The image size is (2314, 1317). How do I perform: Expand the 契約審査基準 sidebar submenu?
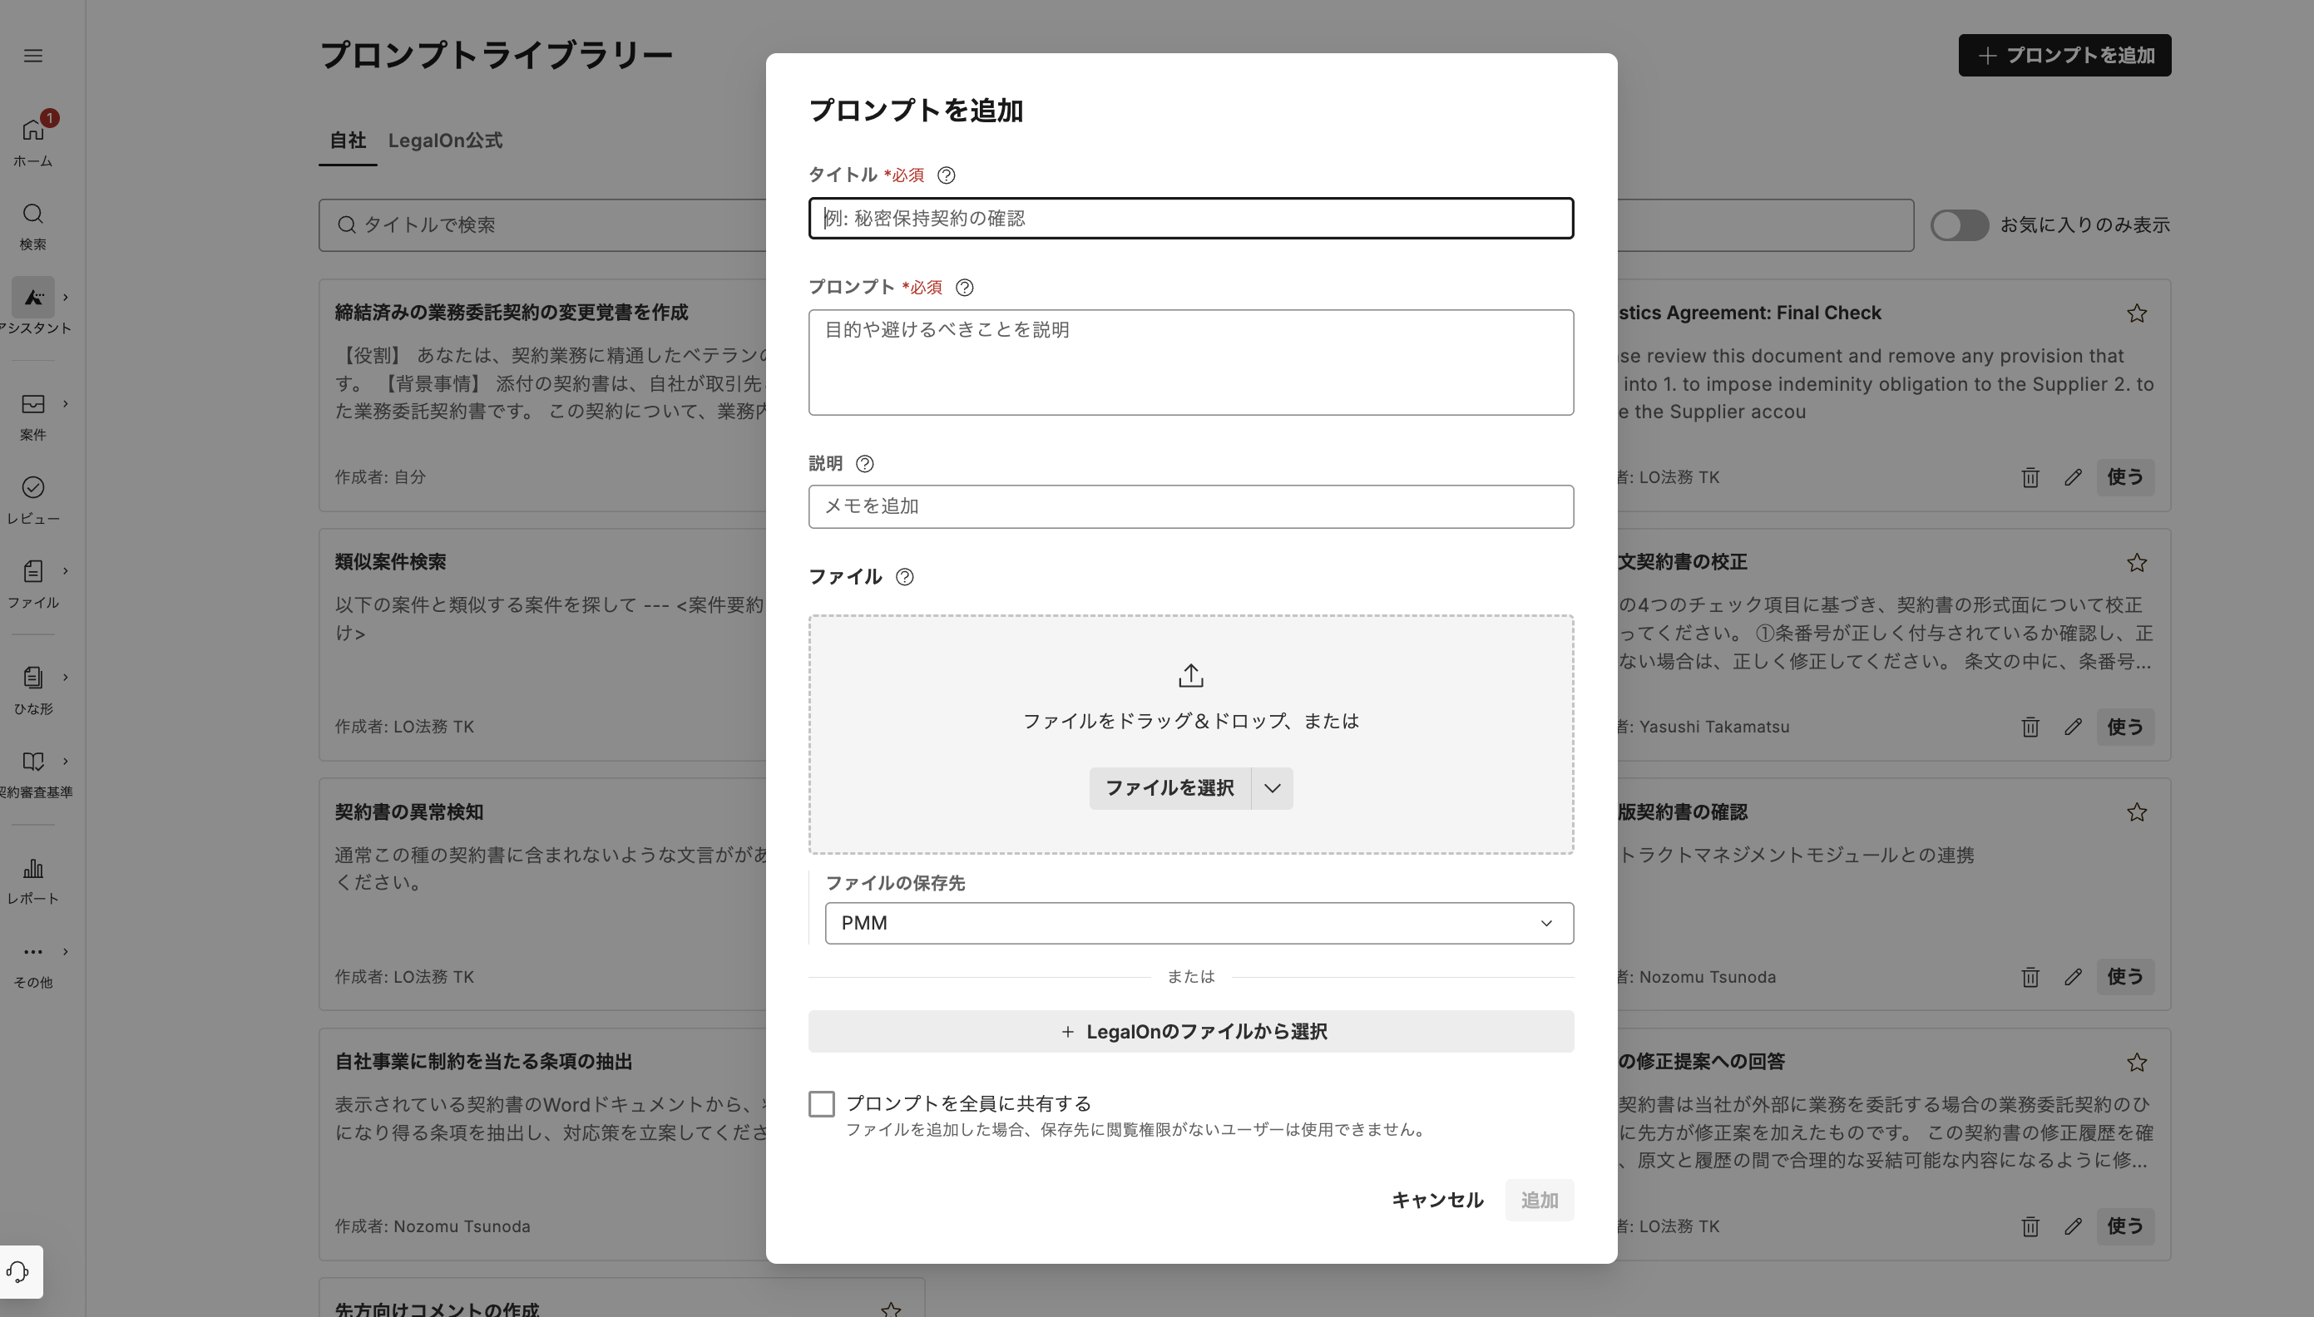coord(65,761)
